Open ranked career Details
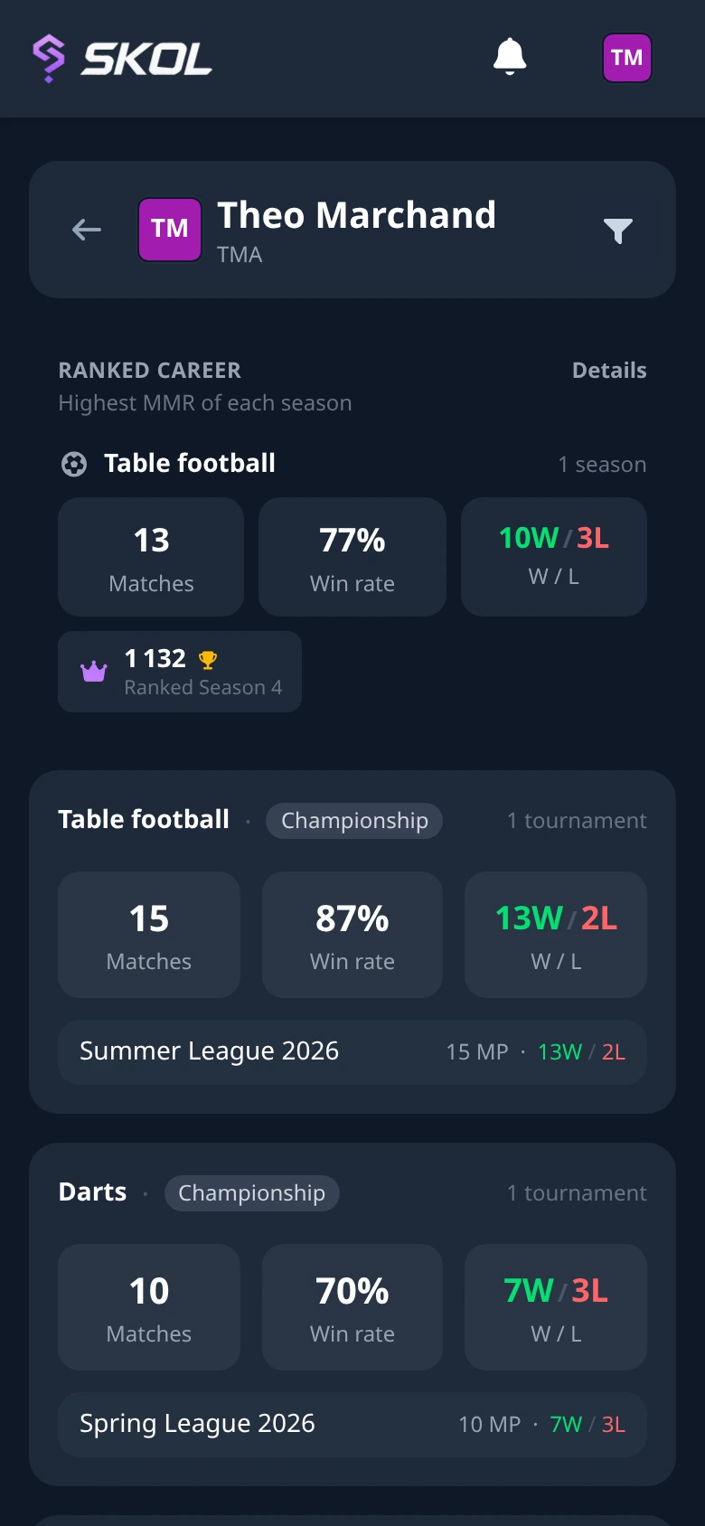This screenshot has width=705, height=1526. [x=609, y=371]
